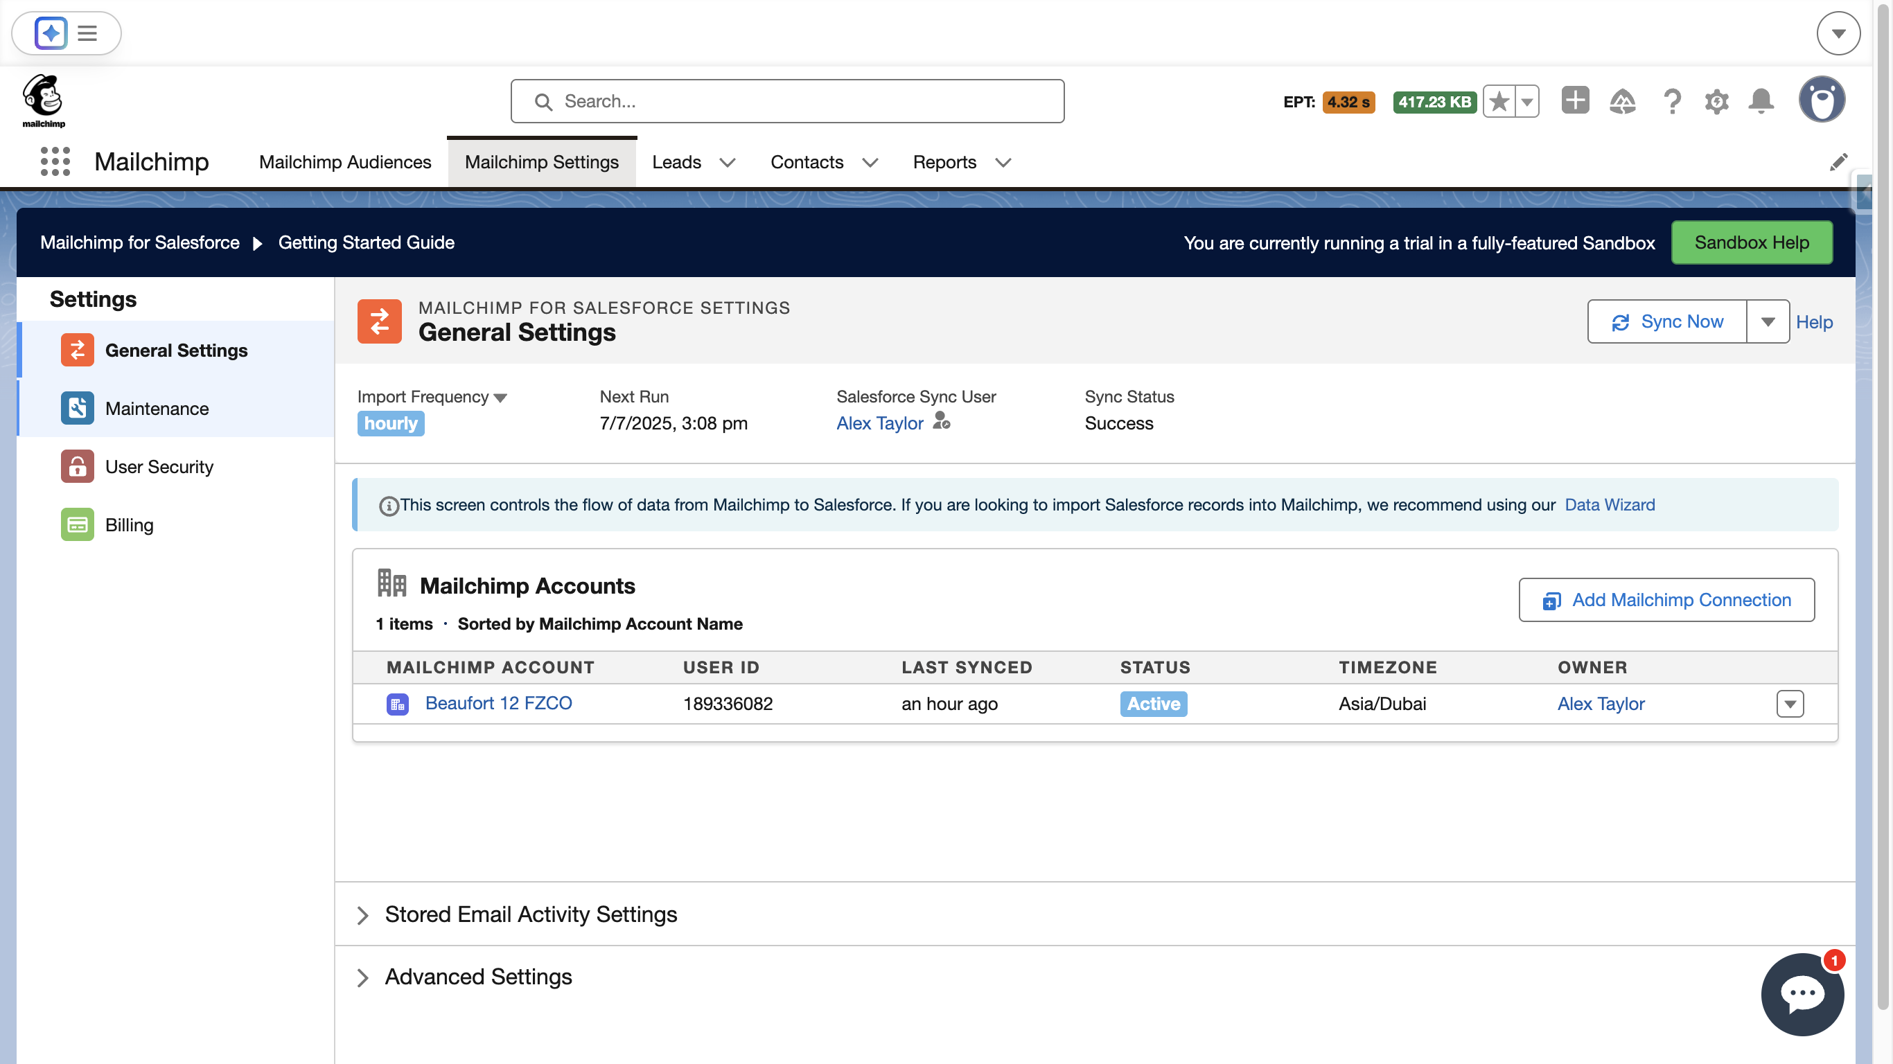Image resolution: width=1893 pixels, height=1064 pixels.
Task: Open the row actions menu for Beaufort 12 FZCO
Action: coord(1789,704)
